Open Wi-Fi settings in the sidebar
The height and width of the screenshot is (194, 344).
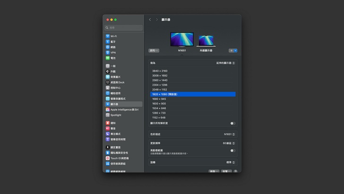[113, 36]
